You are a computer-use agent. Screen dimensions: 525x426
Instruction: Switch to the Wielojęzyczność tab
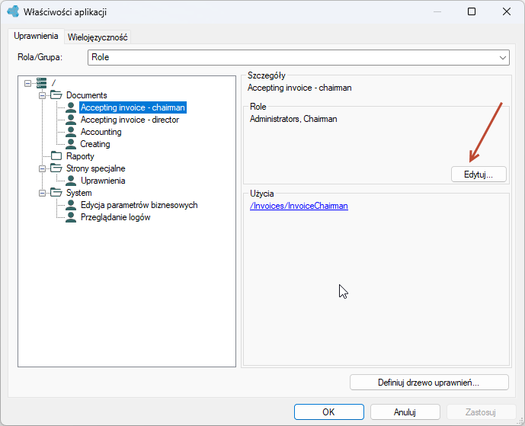(x=98, y=37)
